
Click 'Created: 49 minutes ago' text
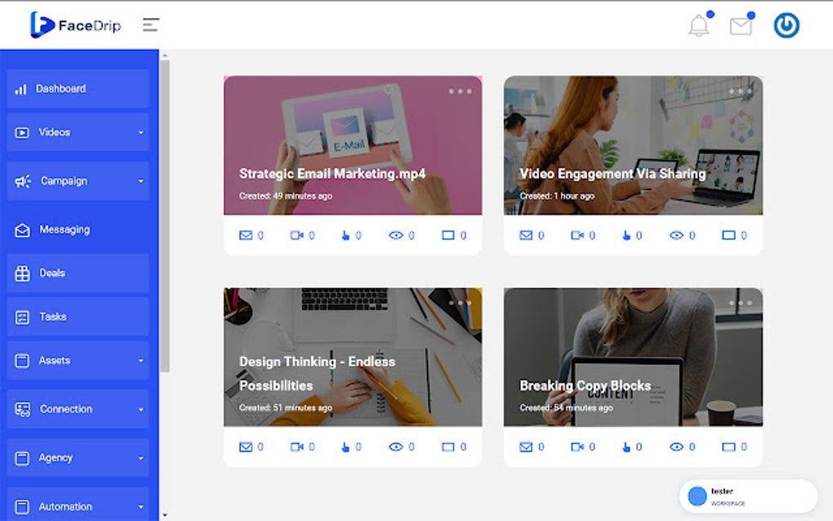tap(286, 196)
